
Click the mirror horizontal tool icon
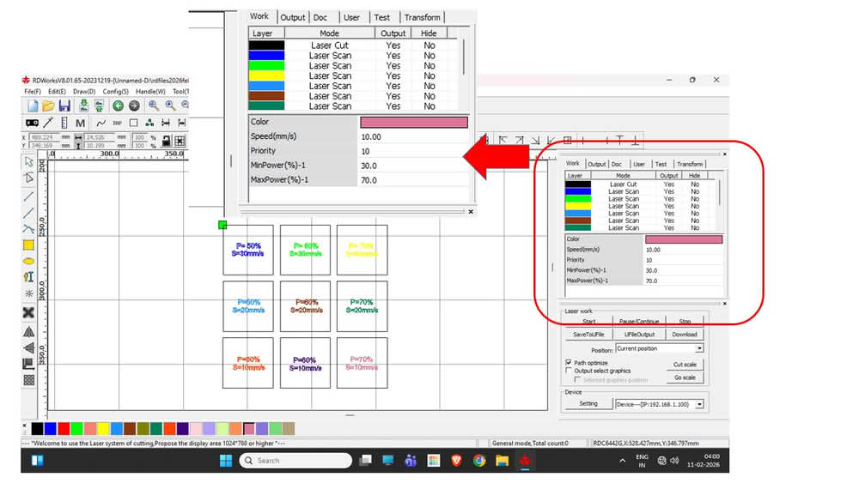coord(28,331)
